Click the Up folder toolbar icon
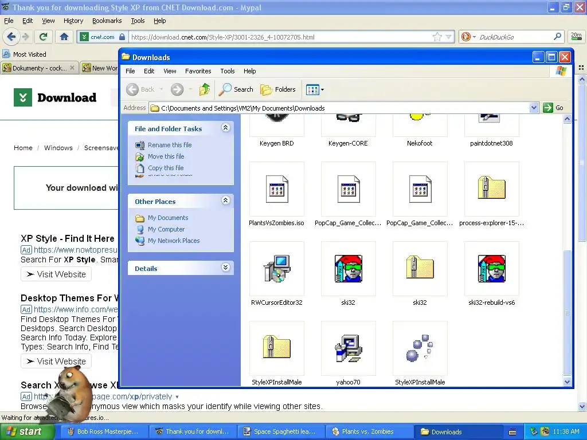This screenshot has width=587, height=440. pyautogui.click(x=205, y=89)
